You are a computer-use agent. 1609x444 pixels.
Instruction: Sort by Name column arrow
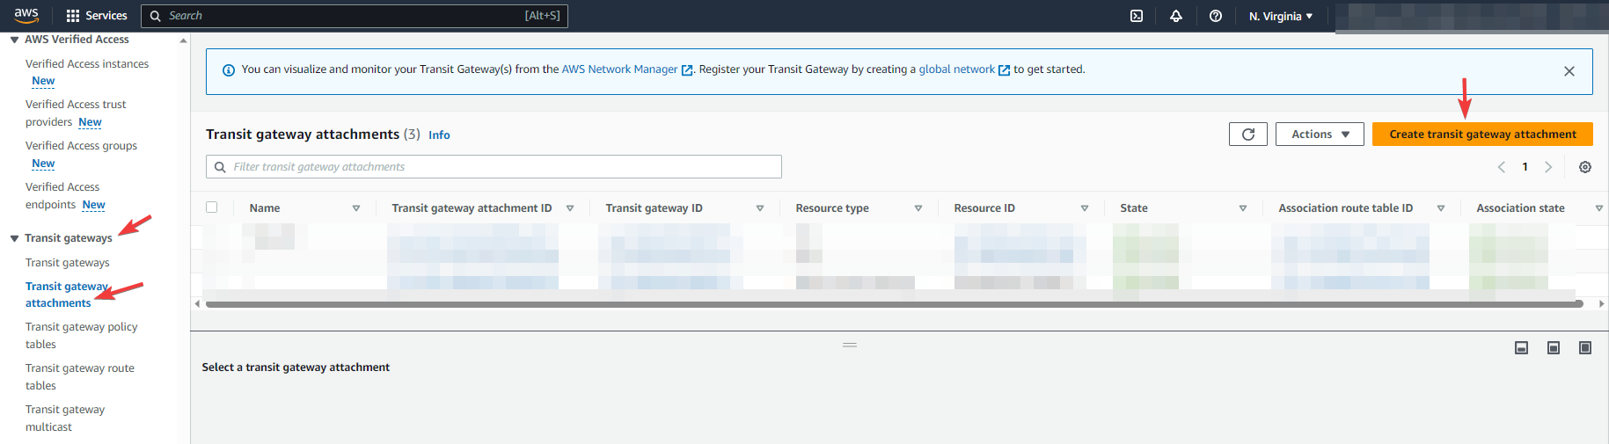click(x=356, y=208)
